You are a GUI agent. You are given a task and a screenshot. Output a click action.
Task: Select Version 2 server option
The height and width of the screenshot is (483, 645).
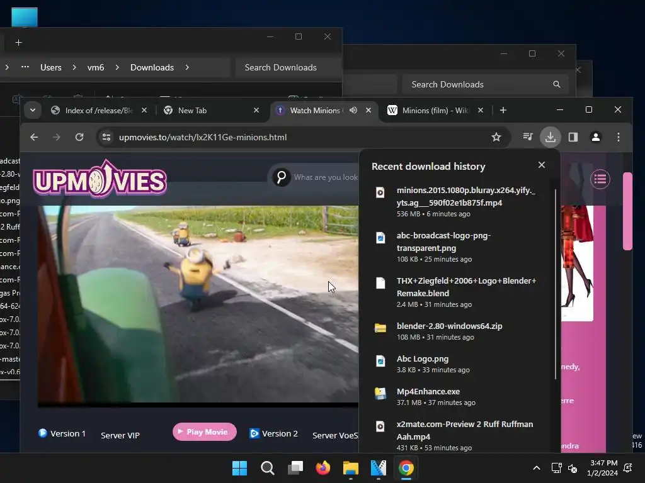point(273,434)
